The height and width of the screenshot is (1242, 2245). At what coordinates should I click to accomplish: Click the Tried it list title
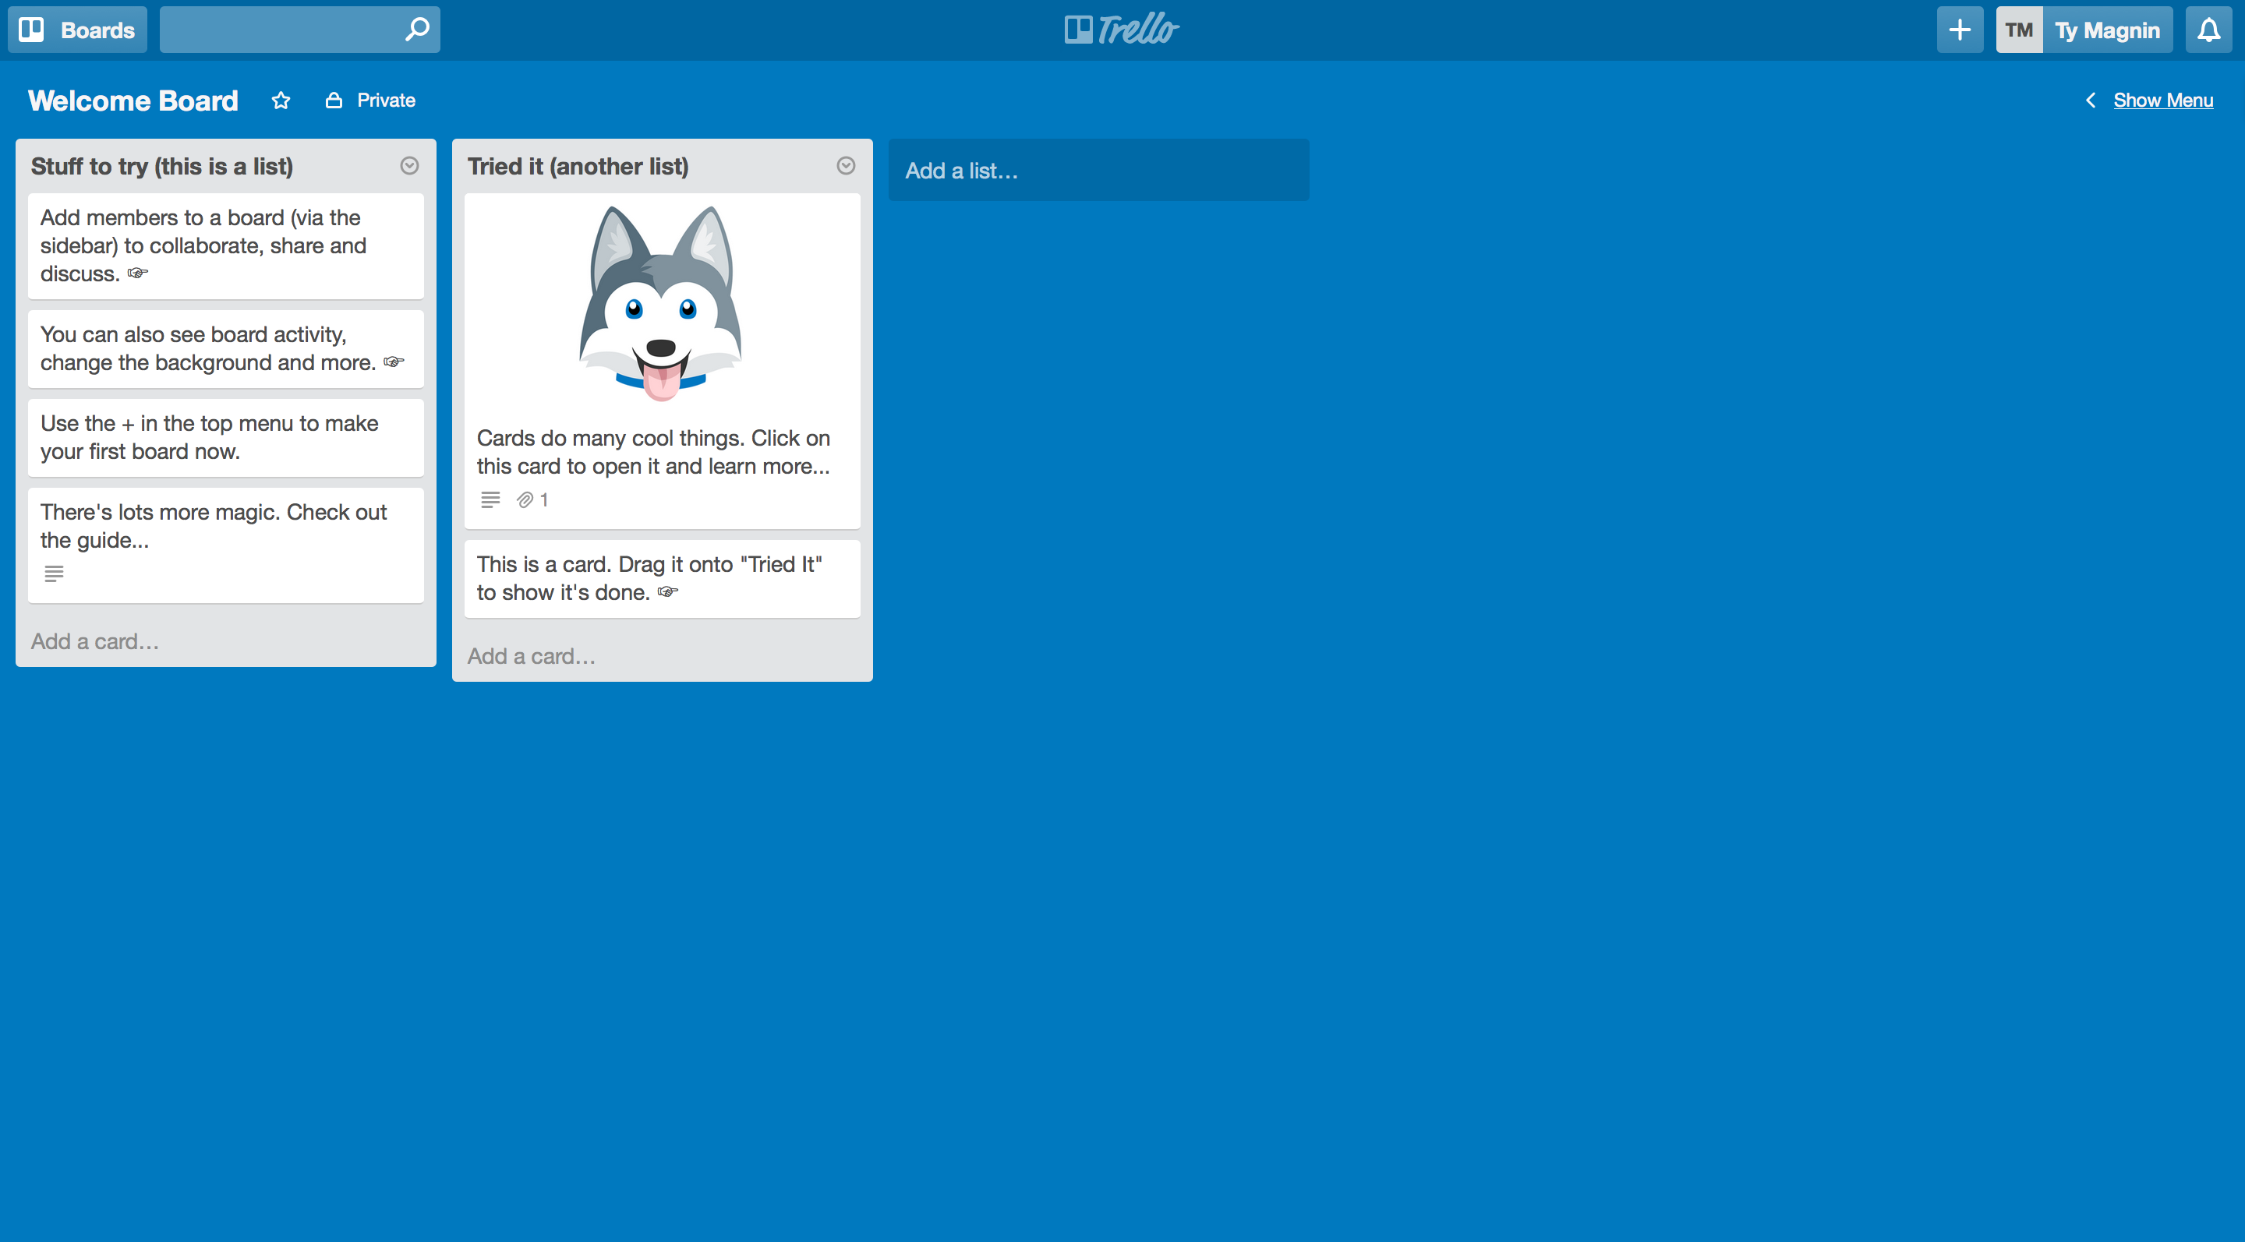578,167
